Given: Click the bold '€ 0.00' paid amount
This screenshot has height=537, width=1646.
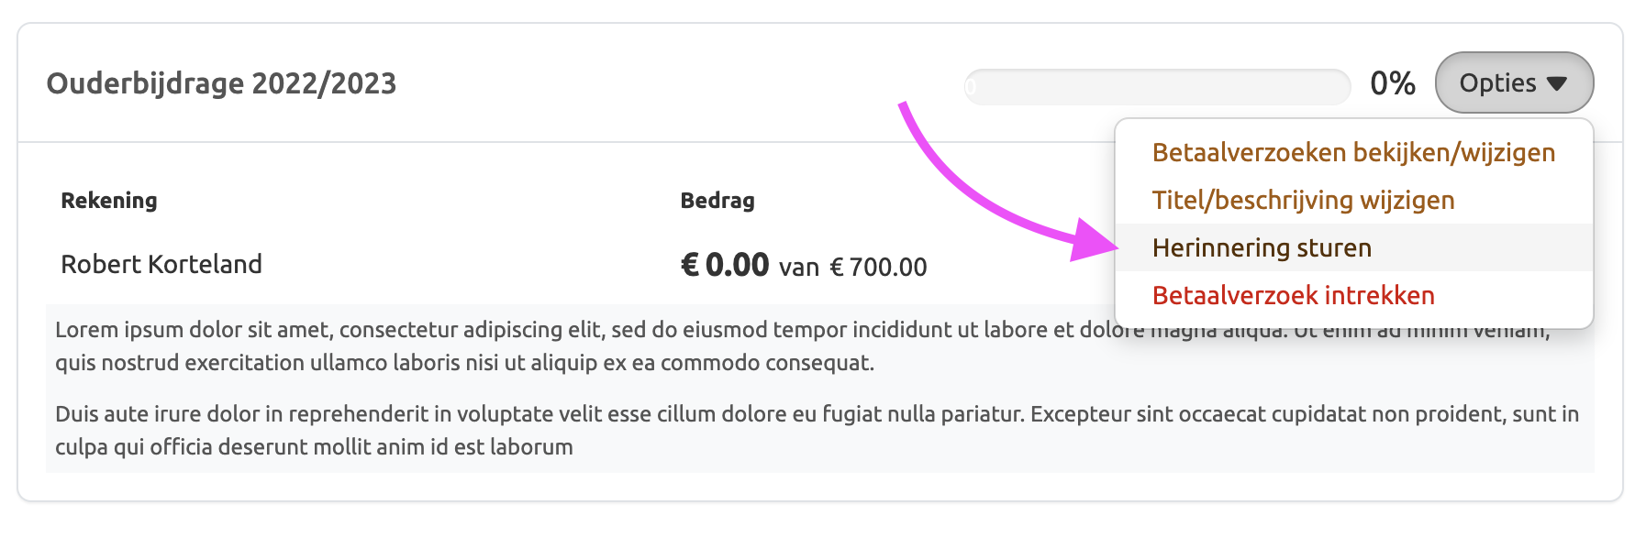Looking at the screenshot, I should [x=724, y=265].
